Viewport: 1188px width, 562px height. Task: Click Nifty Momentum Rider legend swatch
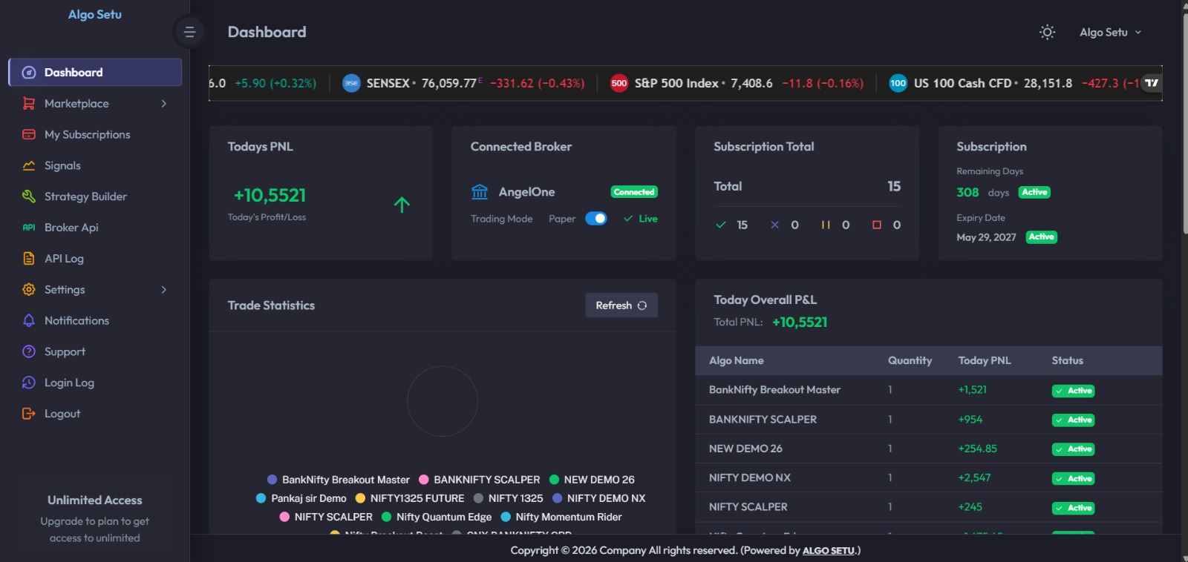coord(506,517)
